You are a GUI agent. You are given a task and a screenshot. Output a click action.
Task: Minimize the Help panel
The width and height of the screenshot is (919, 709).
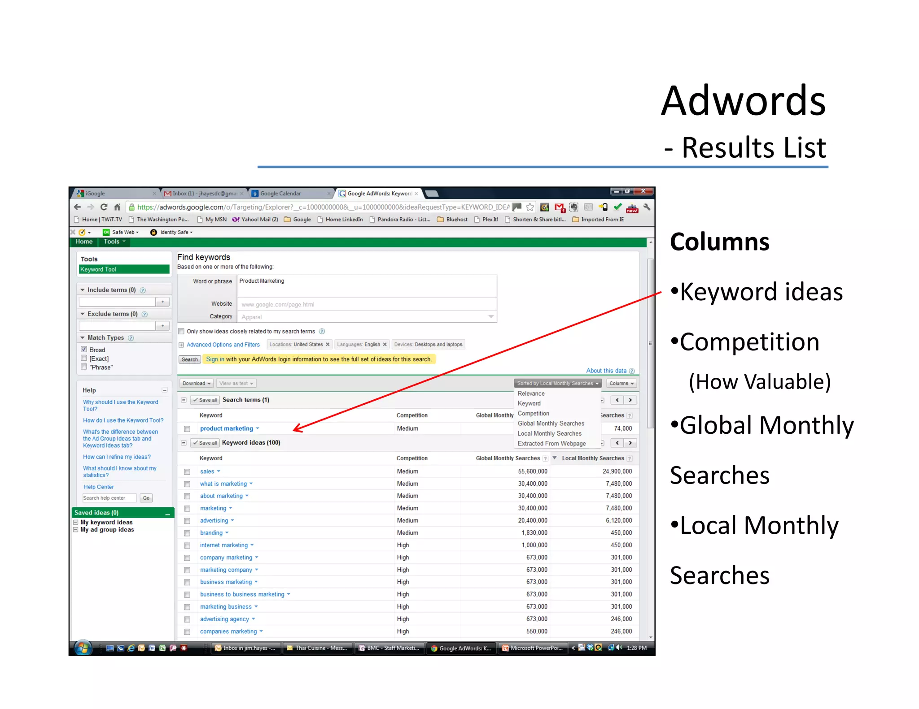click(x=165, y=390)
